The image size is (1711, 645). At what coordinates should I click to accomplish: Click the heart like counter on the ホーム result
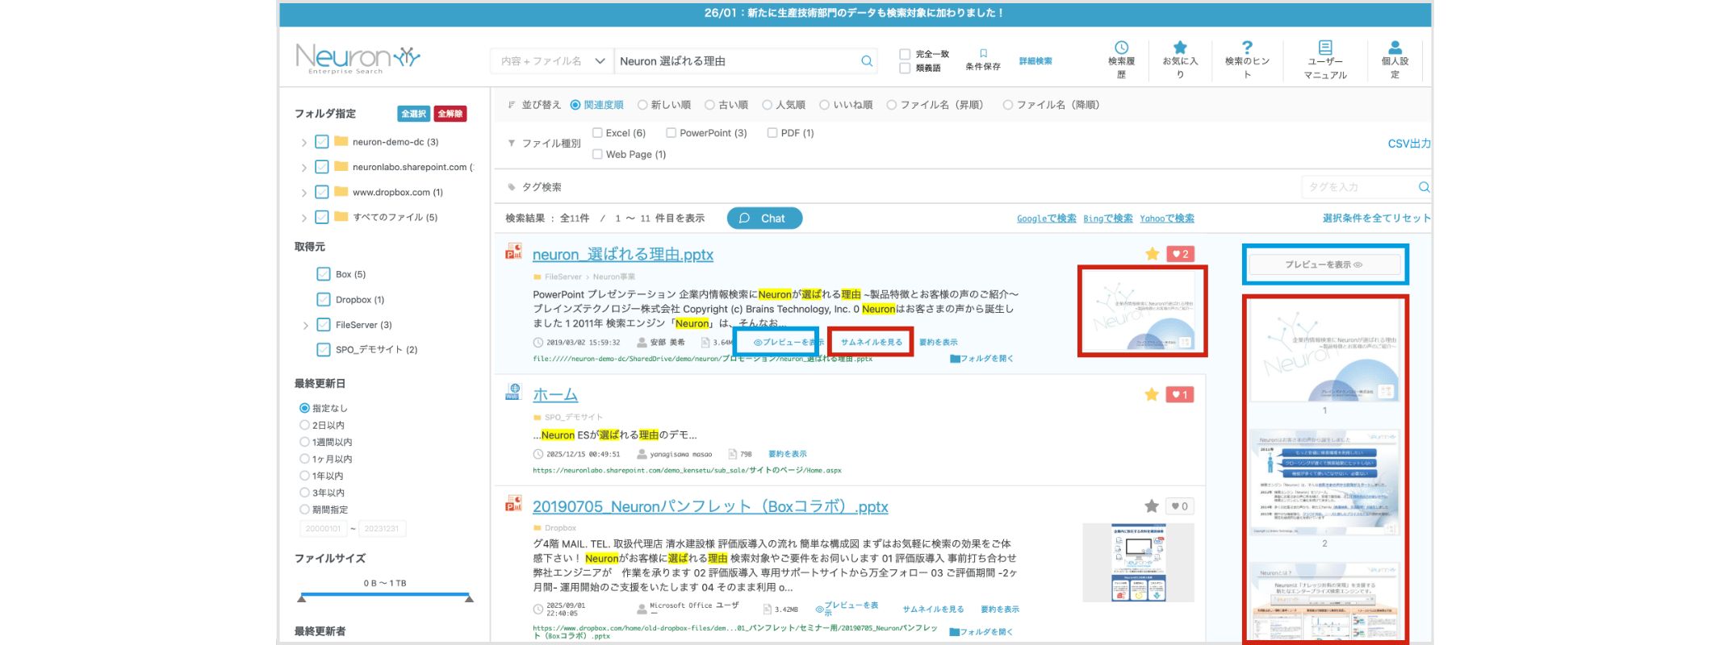[x=1180, y=394]
